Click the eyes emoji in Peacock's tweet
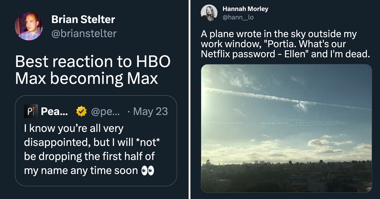 pos(149,170)
